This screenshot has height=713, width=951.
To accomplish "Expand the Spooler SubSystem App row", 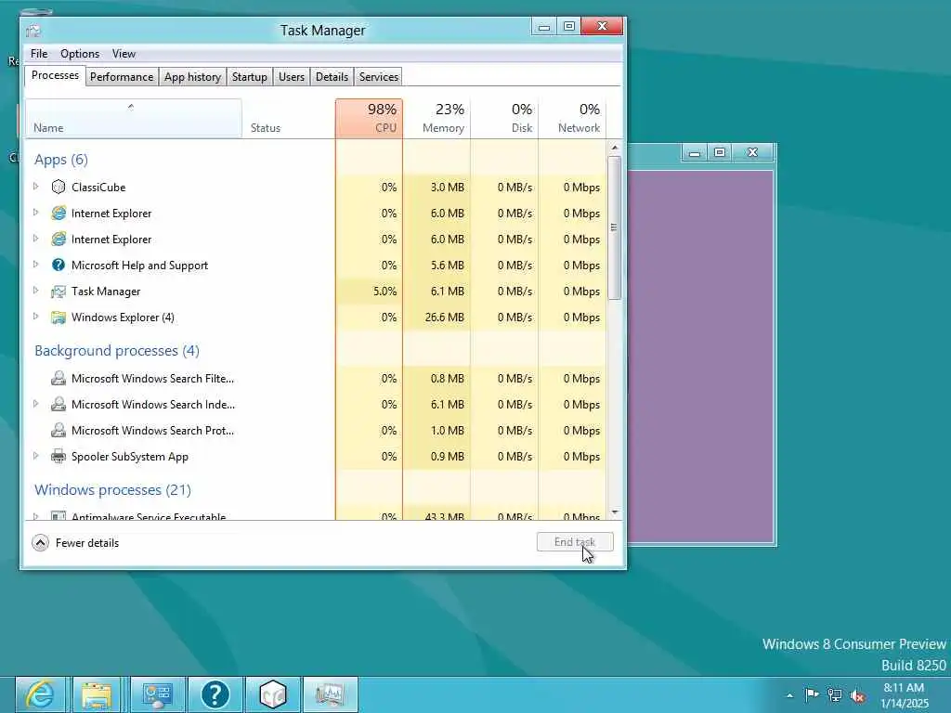I will tap(36, 456).
